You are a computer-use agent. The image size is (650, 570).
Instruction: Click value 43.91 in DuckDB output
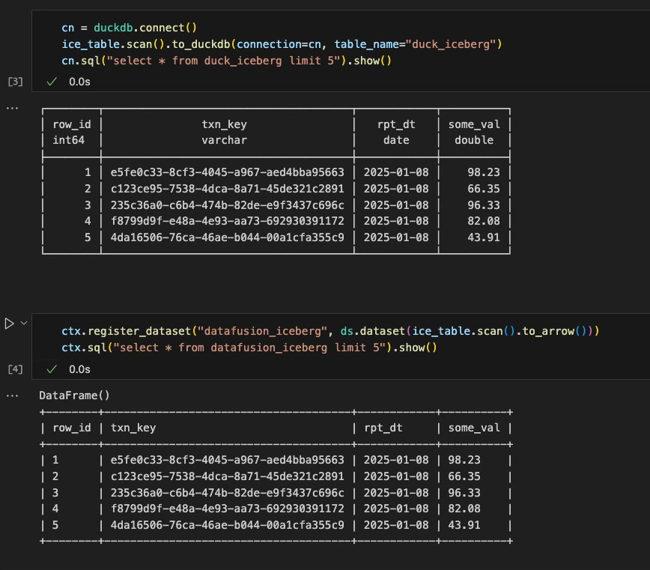(484, 237)
